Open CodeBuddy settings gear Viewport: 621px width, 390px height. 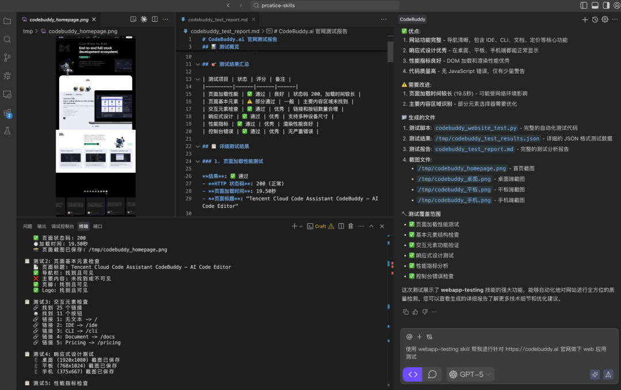(x=605, y=20)
